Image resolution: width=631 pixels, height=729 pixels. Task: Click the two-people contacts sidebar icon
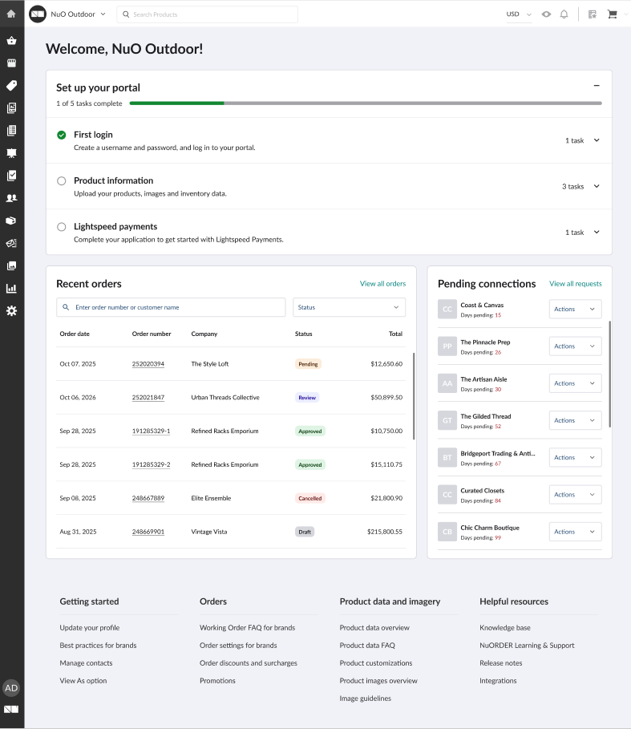point(11,198)
